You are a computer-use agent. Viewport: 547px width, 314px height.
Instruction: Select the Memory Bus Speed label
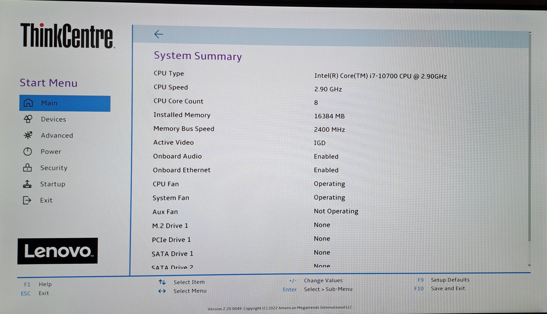(184, 129)
